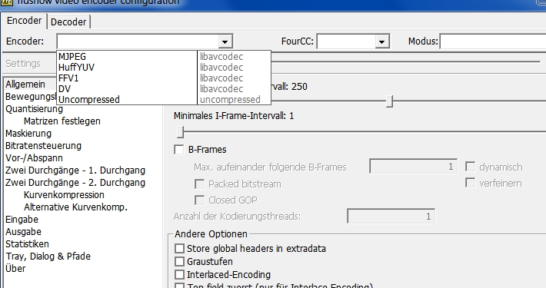546x288 pixels.
Task: Open Alternative Kurvenkomp. page
Action: tap(75, 207)
